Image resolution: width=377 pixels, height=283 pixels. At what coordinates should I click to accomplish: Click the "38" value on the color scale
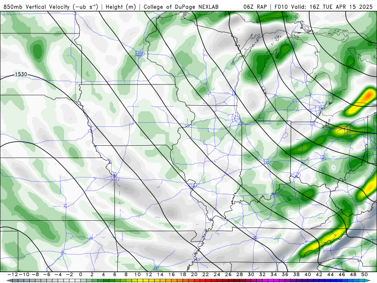296,275
